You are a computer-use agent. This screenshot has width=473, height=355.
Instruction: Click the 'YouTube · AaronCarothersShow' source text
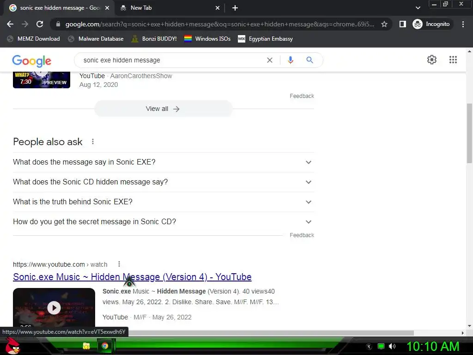(126, 76)
